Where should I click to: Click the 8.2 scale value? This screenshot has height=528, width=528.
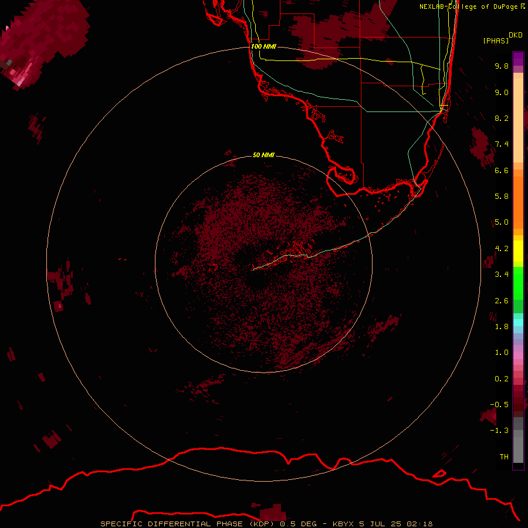(502, 118)
